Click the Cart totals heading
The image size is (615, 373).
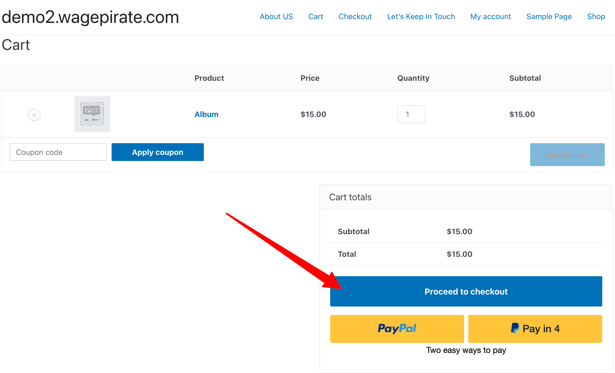(350, 197)
